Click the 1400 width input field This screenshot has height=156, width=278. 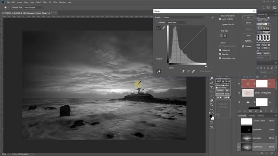[x=219, y=81]
